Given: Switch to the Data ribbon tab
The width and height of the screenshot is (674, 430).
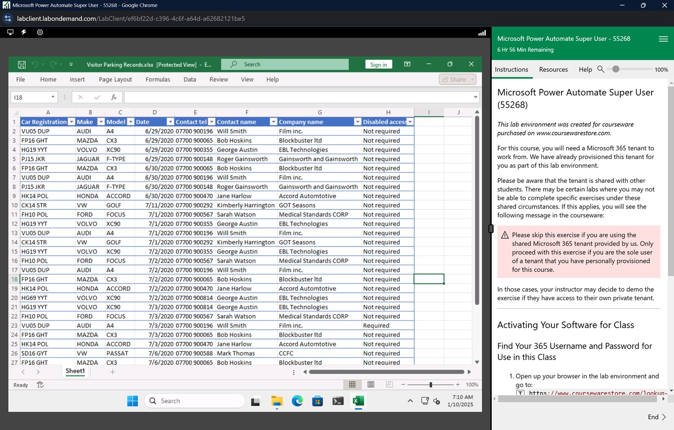Looking at the screenshot, I should [190, 80].
